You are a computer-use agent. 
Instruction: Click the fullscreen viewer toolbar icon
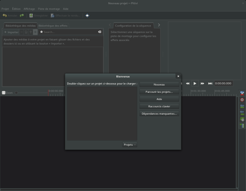tap(87, 16)
